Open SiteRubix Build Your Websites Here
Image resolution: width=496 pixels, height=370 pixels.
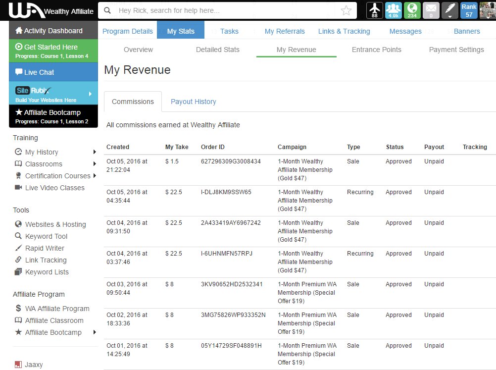pyautogui.click(x=53, y=94)
